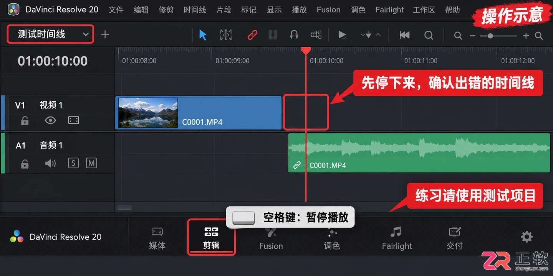Hide video track V1 with the eye icon
553x276 pixels.
tap(50, 120)
